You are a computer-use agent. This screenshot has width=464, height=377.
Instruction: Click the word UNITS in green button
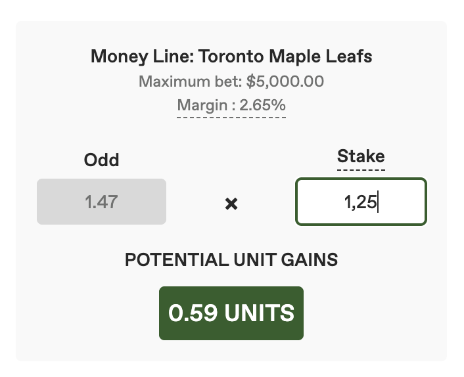260,313
